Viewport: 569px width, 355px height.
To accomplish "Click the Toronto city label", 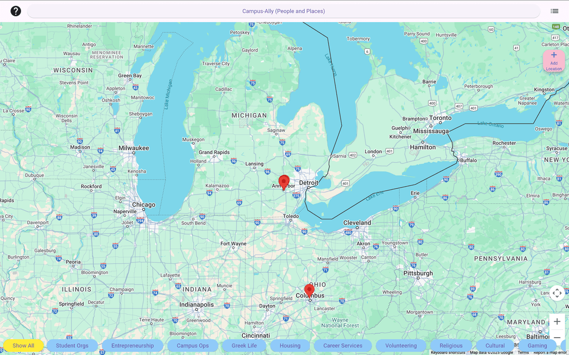I will click(x=440, y=118).
